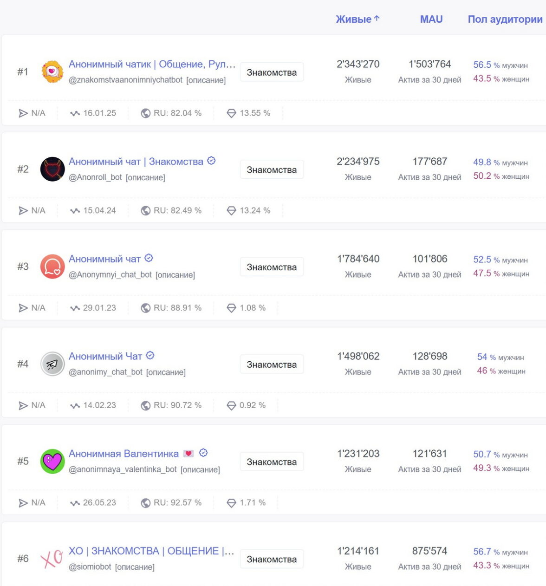Expand [описание] for anonimy_chat_bot
This screenshot has height=586, width=546.
(166, 372)
